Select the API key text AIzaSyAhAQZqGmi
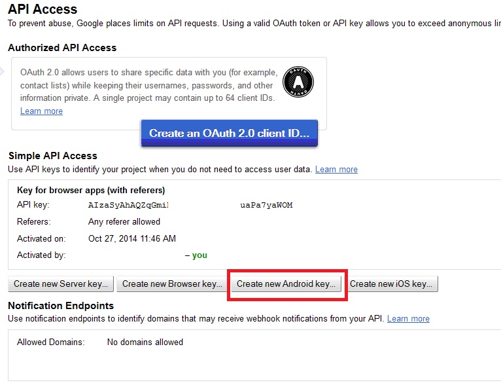 (128, 205)
